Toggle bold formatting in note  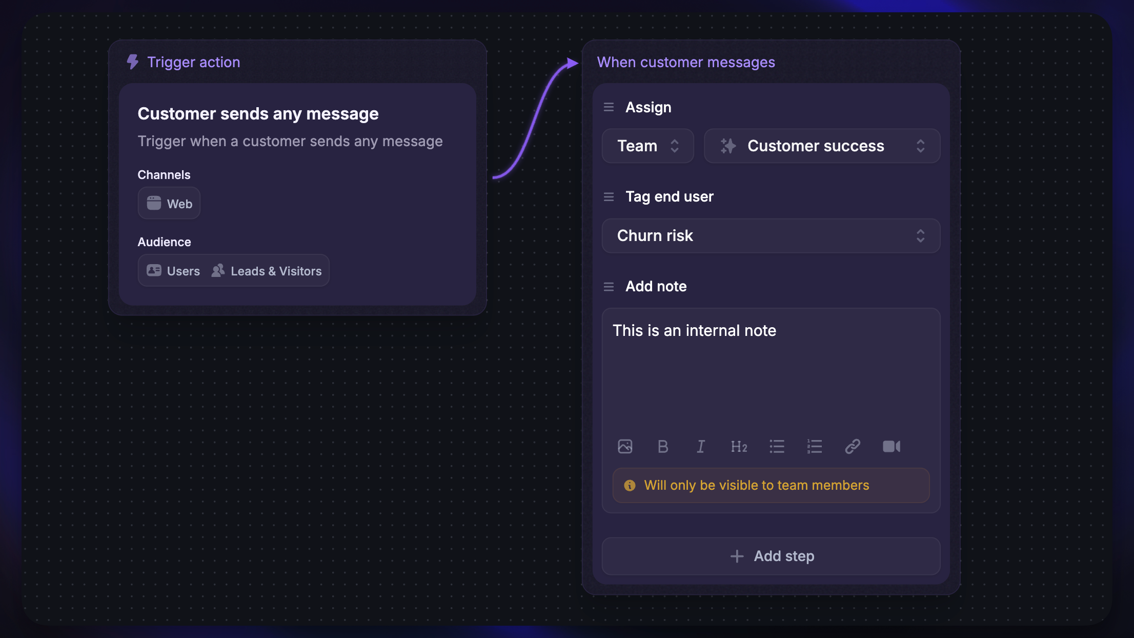pos(663,446)
